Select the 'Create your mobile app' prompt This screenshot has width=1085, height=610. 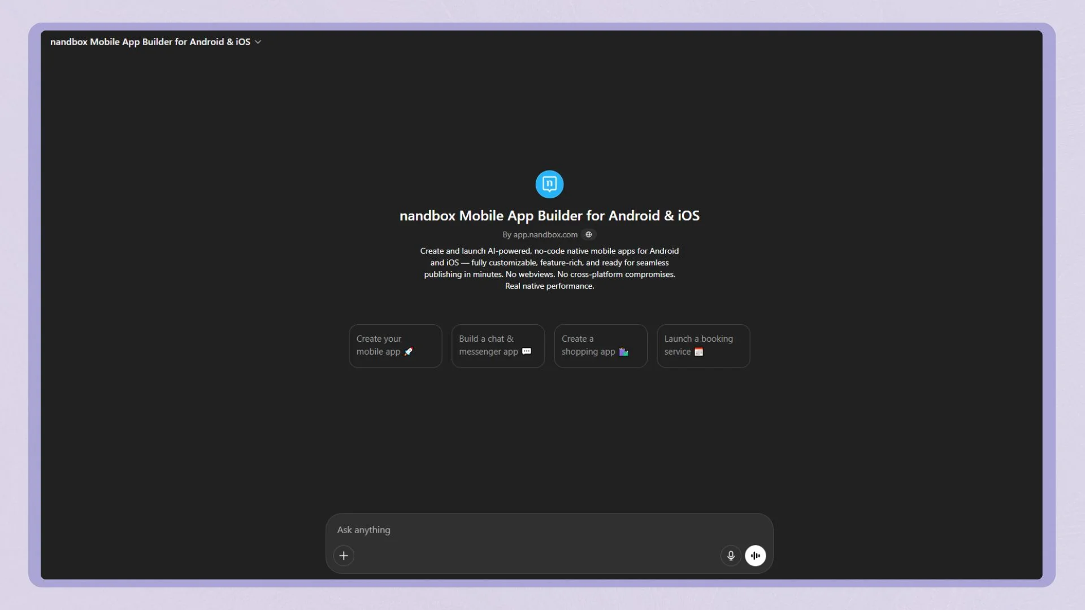pyautogui.click(x=395, y=346)
